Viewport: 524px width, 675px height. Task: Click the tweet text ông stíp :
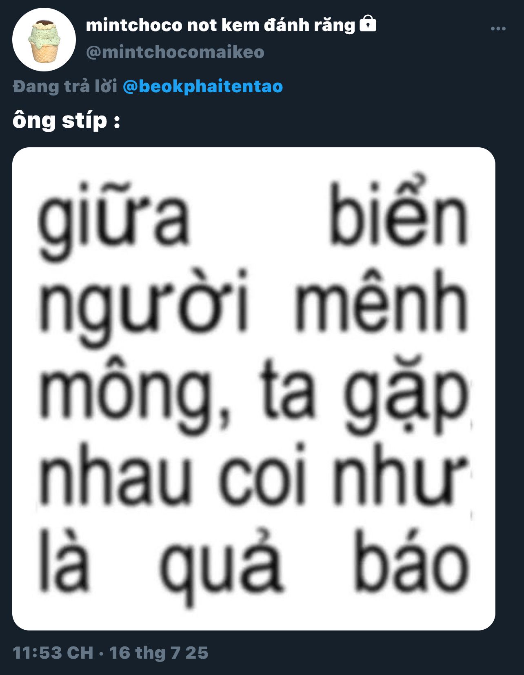pos(67,121)
